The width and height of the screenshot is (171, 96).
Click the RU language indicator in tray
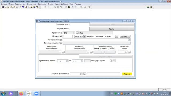112,93
